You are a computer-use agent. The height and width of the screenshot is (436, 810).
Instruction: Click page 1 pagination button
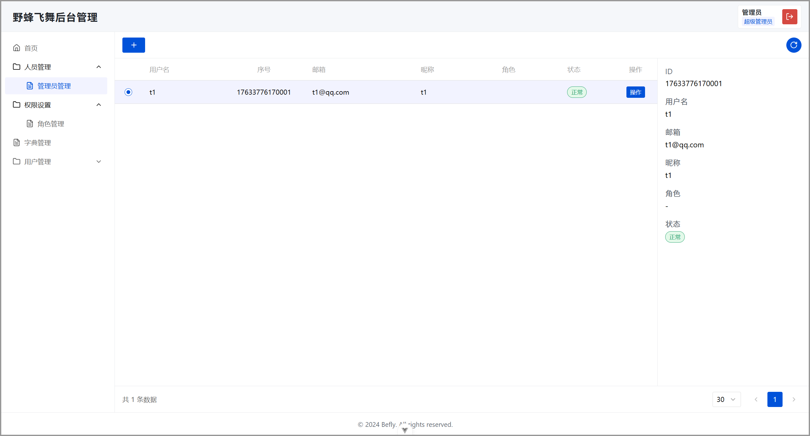coord(775,399)
